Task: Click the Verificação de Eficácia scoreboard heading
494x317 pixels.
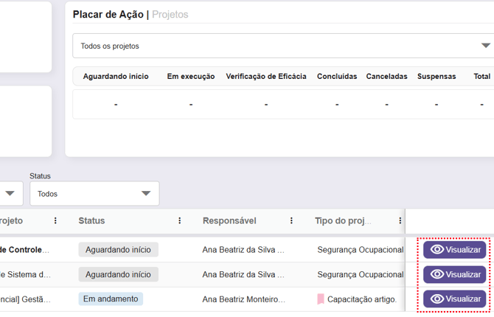Action: click(x=265, y=76)
